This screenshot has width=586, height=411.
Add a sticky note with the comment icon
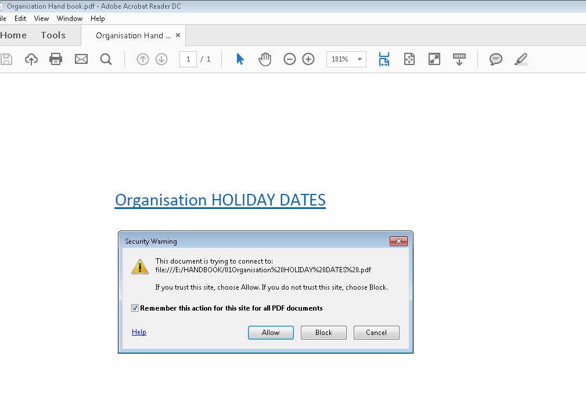point(495,59)
